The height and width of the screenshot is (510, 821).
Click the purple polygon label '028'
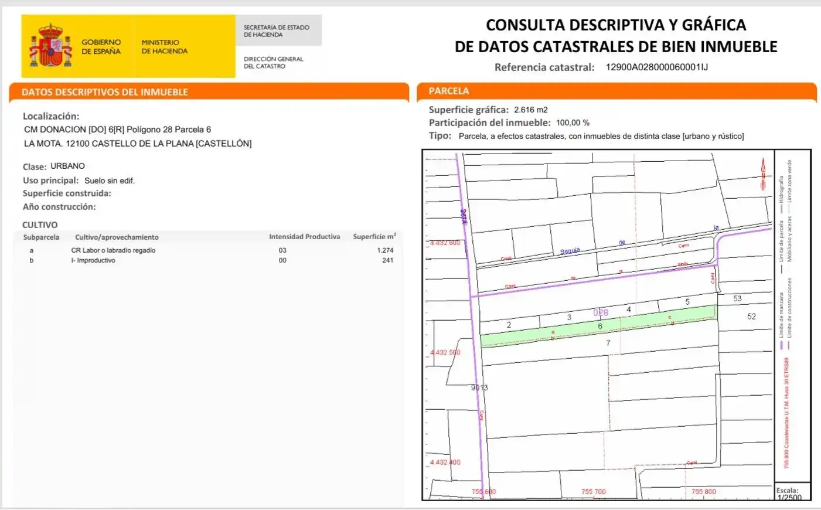click(x=601, y=312)
